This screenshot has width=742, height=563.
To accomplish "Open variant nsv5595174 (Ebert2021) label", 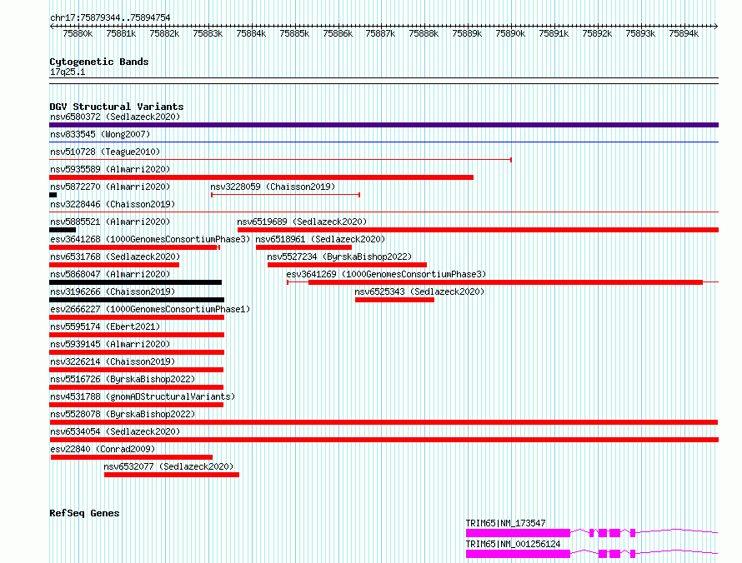I will coord(105,326).
